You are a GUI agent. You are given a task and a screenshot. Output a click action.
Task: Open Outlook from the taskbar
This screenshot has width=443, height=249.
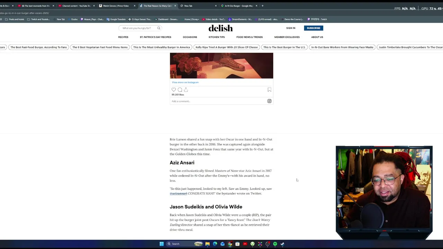click(x=223, y=244)
